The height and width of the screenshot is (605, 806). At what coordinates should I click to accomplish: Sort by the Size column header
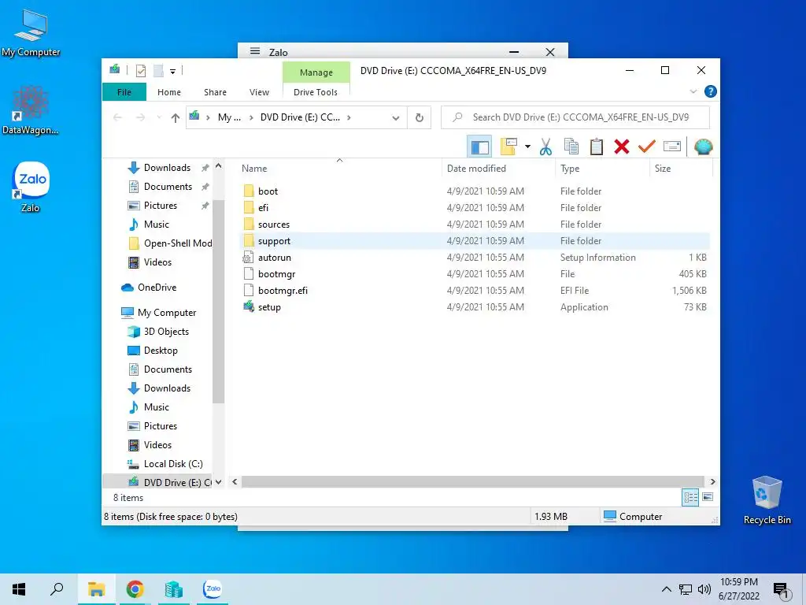click(681, 169)
